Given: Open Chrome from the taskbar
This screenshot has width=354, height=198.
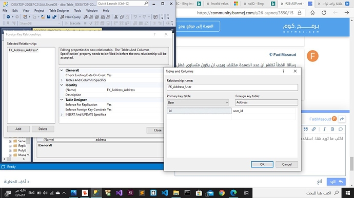Looking at the screenshot, I should click(222, 193).
